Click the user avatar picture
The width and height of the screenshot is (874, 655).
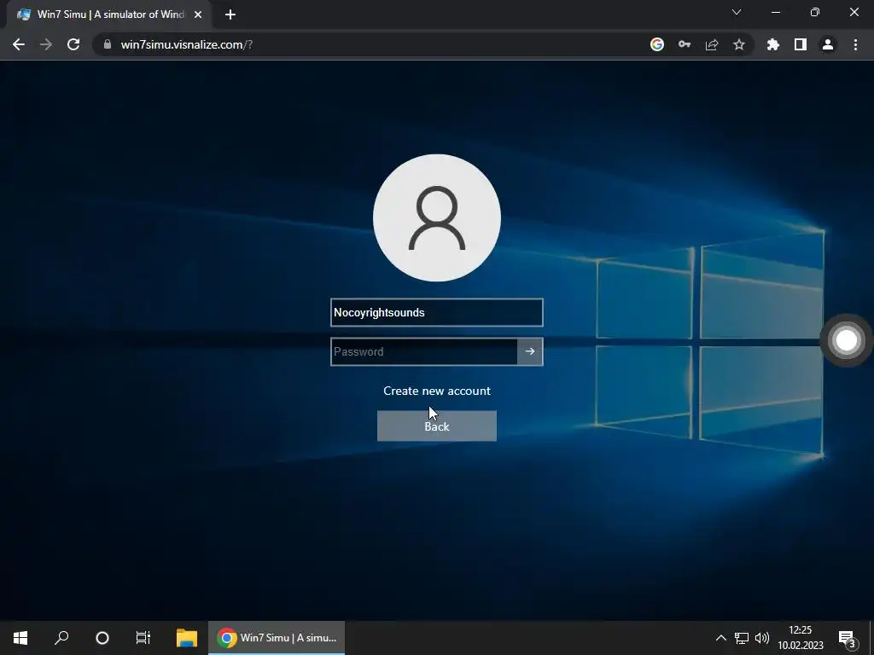point(437,217)
